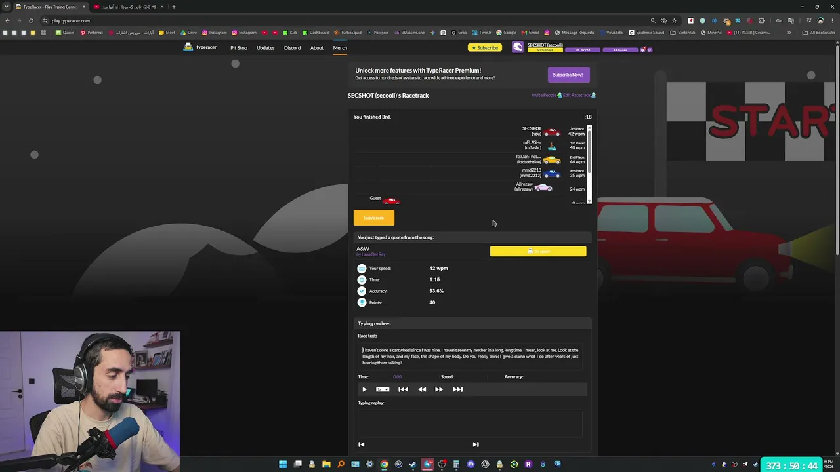Open the A&W song title link
The height and width of the screenshot is (472, 840).
click(363, 249)
